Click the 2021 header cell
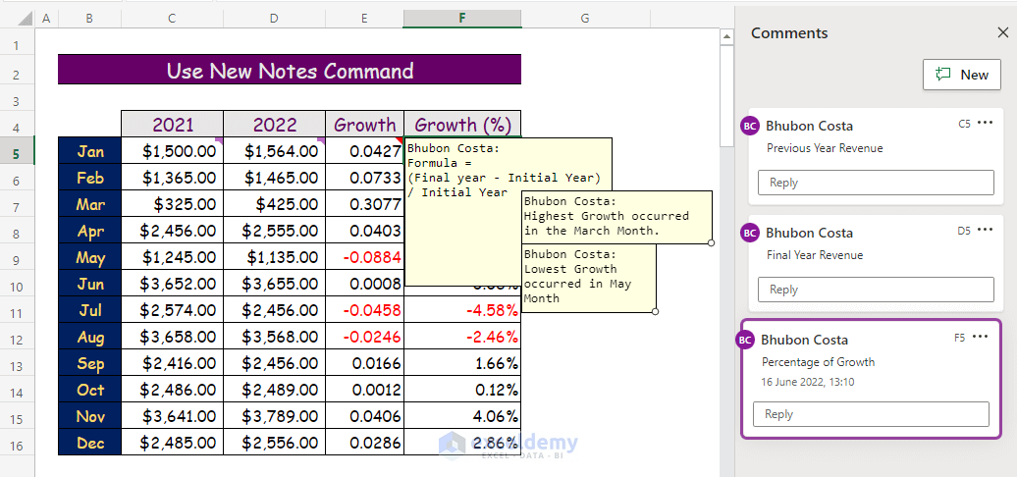 click(x=172, y=124)
